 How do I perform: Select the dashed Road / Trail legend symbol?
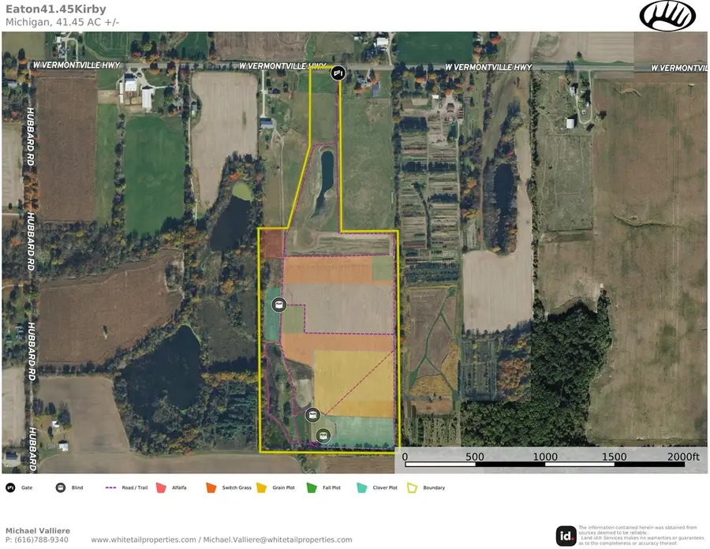[x=111, y=488]
